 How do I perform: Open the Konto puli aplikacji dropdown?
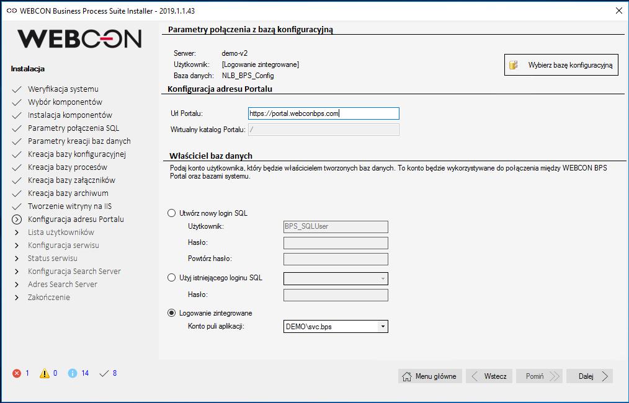click(x=383, y=326)
